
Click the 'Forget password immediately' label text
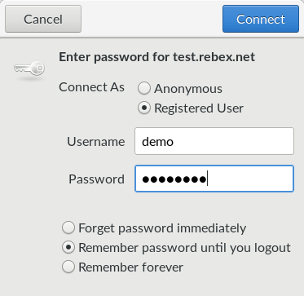pos(162,228)
